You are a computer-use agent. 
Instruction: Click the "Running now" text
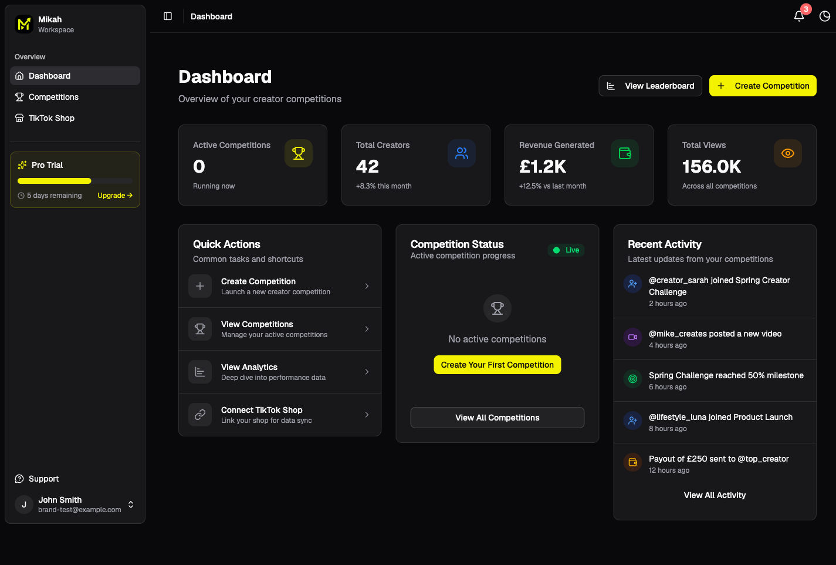[x=214, y=186]
